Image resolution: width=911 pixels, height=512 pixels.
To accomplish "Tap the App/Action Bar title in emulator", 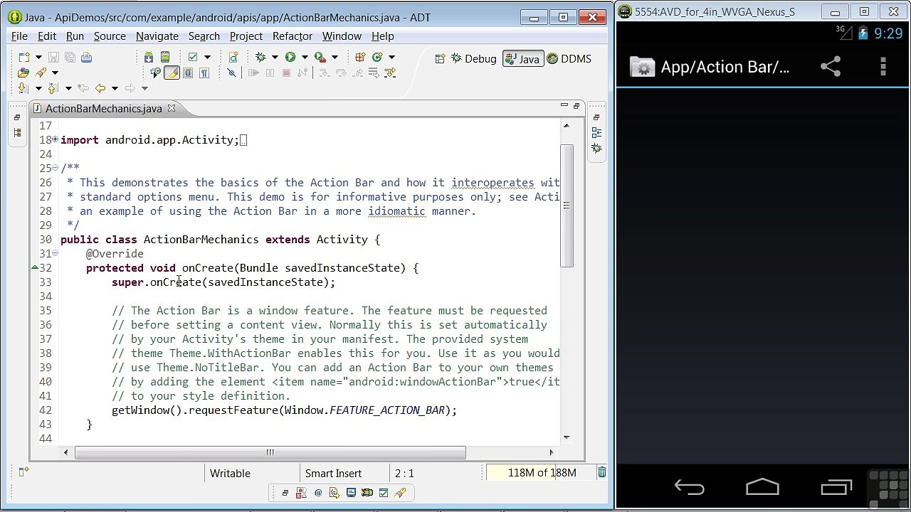I will click(x=725, y=67).
